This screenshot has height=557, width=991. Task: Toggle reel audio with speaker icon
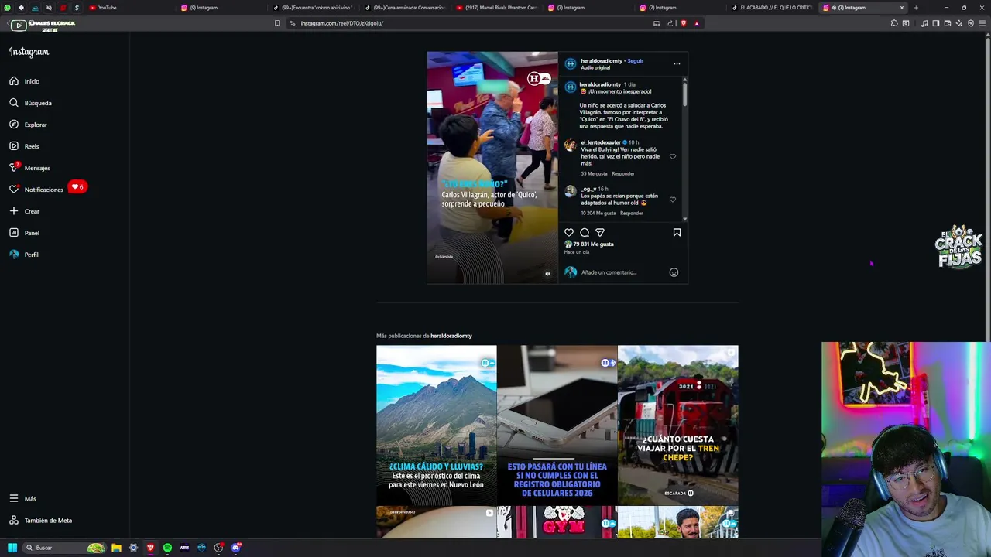[x=547, y=273]
